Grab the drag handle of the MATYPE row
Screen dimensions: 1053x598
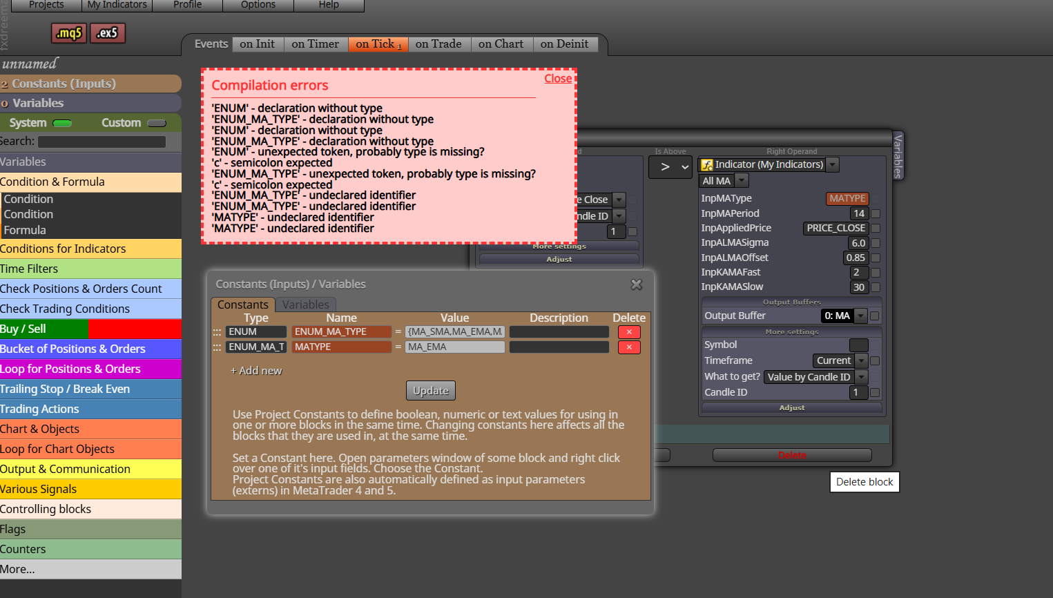[x=218, y=347]
